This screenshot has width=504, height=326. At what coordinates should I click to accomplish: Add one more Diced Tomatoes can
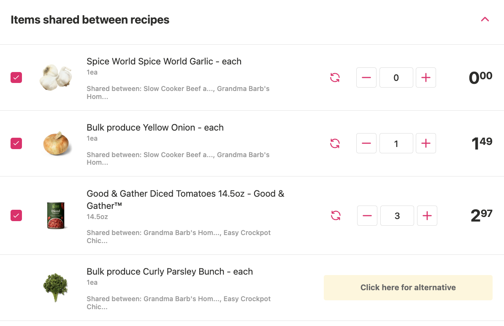(427, 216)
